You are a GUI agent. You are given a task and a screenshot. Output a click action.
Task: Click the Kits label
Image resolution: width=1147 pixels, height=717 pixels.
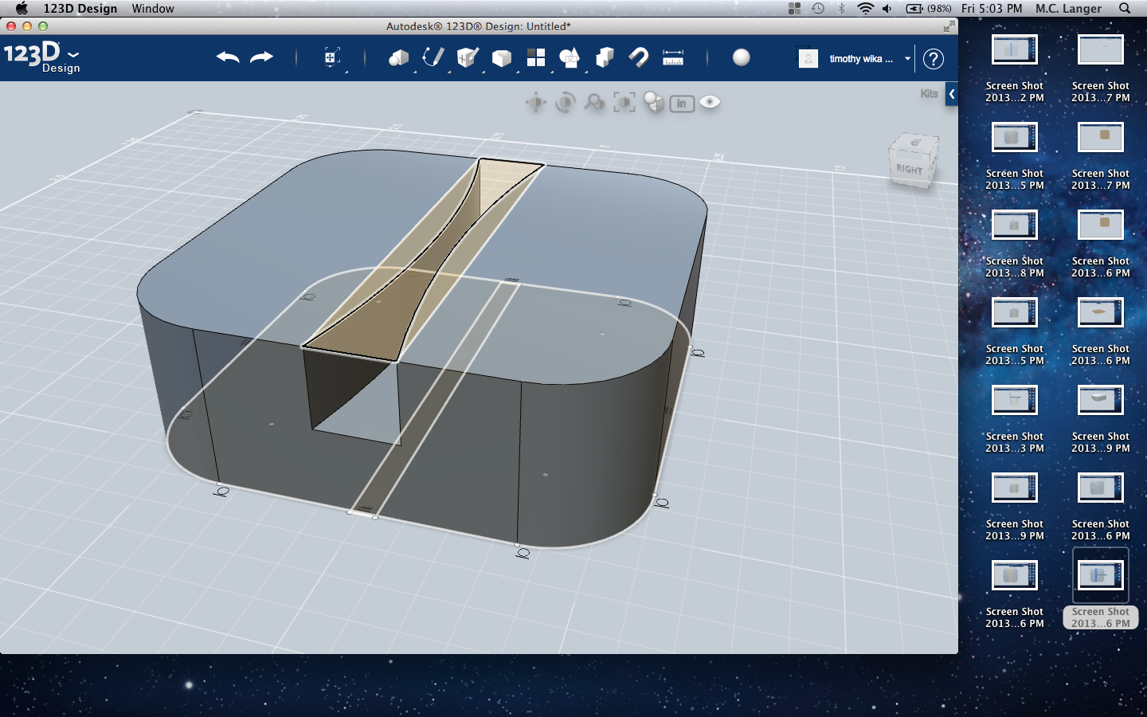pyautogui.click(x=929, y=94)
